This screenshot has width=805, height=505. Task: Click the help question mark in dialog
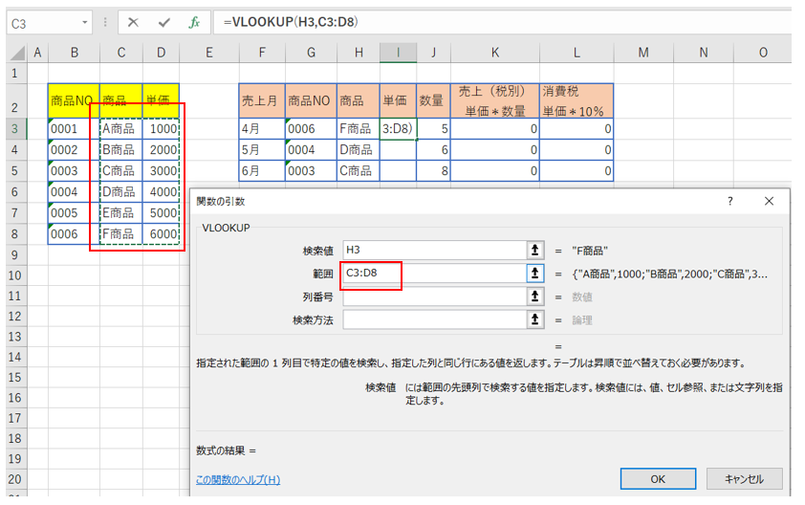click(730, 201)
